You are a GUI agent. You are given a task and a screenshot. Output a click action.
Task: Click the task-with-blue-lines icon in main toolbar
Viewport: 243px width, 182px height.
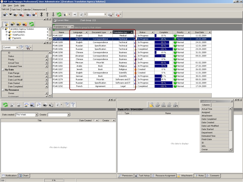point(28,15)
